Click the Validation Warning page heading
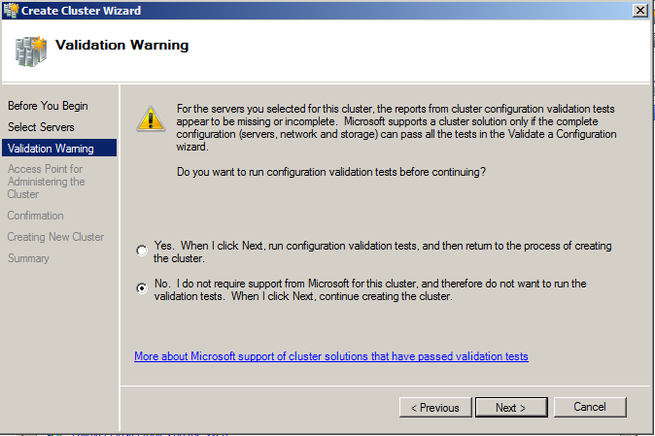Image resolution: width=655 pixels, height=436 pixels. tap(122, 45)
